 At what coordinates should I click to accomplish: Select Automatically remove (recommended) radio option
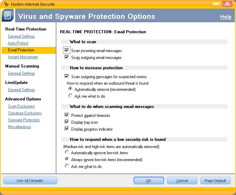[71, 89]
